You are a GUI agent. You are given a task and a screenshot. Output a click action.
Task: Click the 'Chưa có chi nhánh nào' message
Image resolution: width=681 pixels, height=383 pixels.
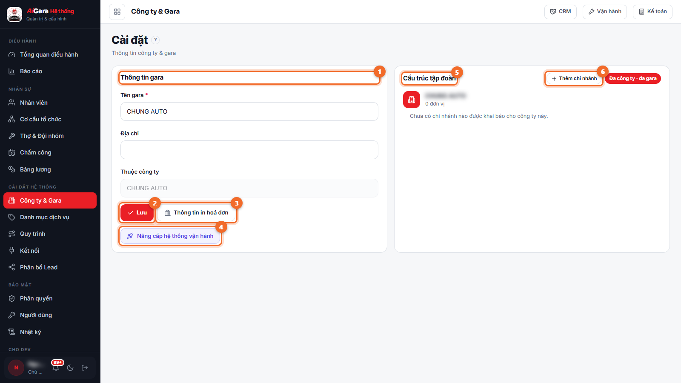pyautogui.click(x=479, y=116)
